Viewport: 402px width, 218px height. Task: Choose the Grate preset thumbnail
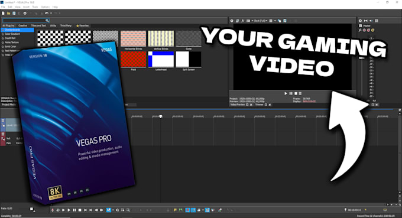point(189,39)
